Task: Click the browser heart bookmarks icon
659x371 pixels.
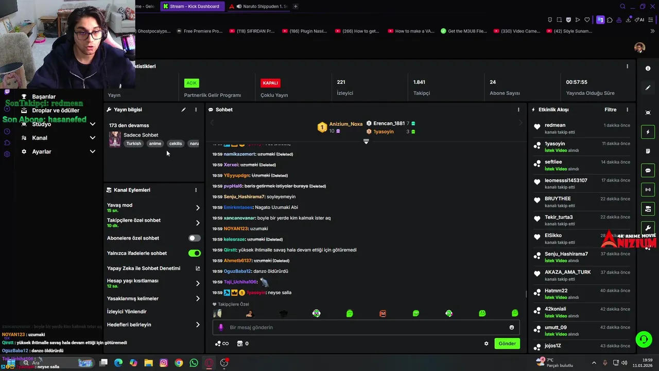Action: point(586,20)
